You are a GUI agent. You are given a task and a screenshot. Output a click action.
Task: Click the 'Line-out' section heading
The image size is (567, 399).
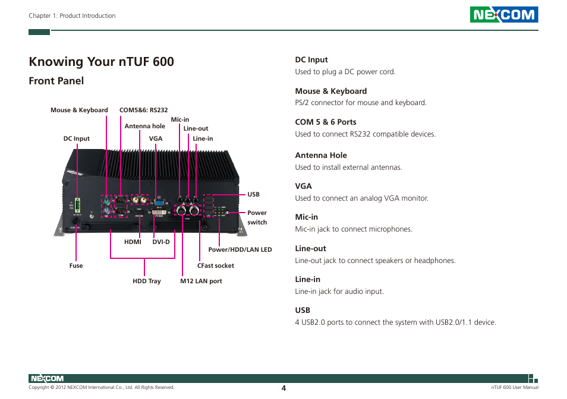(x=311, y=249)
